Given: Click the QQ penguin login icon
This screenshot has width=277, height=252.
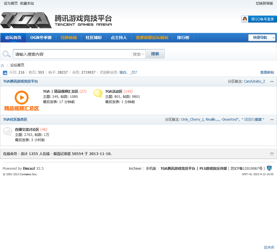Looking at the screenshot, I should tap(245, 19).
